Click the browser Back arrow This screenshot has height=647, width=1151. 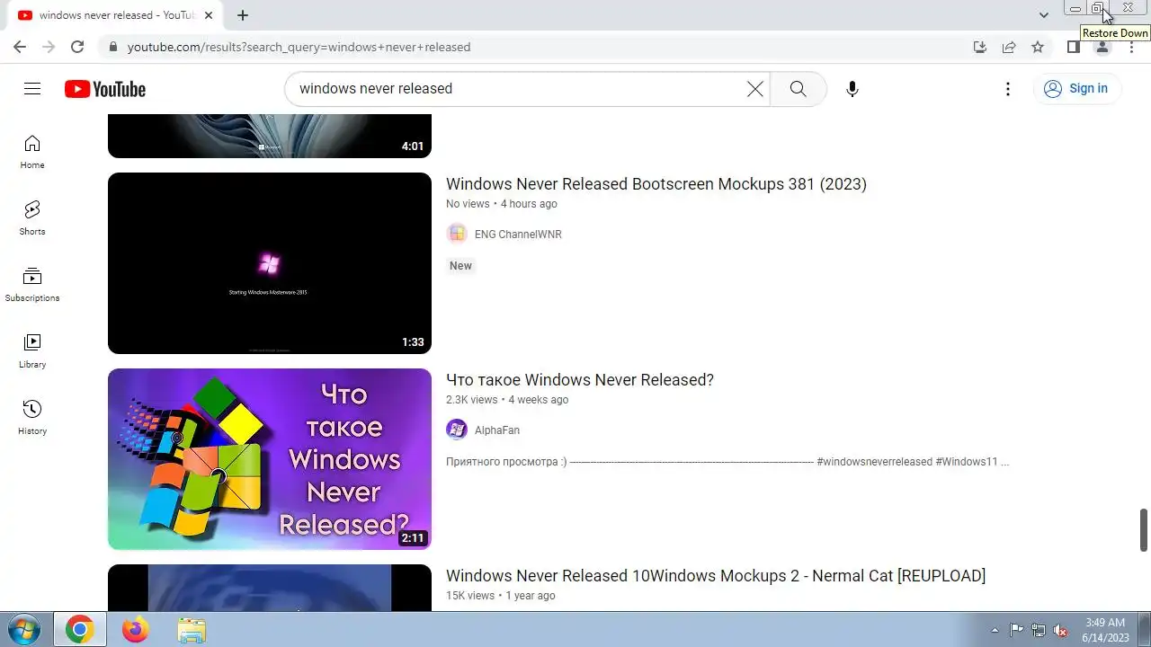[x=20, y=47]
